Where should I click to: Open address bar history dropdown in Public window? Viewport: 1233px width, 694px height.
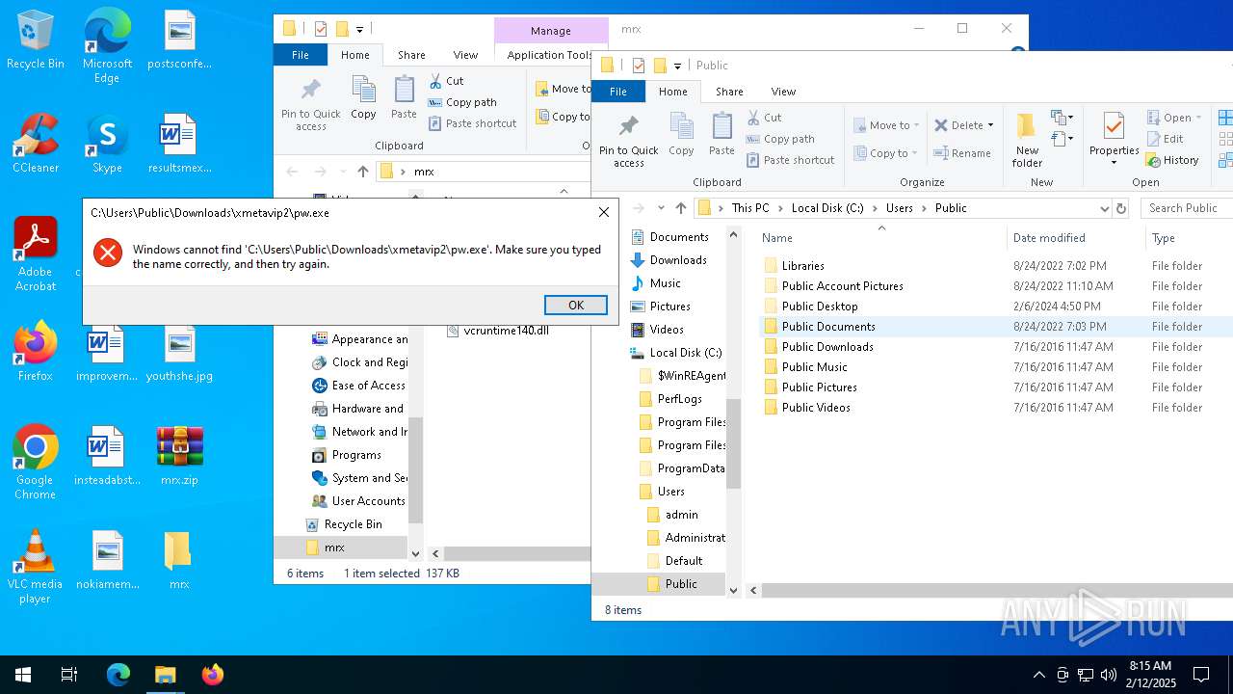pos(1104,208)
